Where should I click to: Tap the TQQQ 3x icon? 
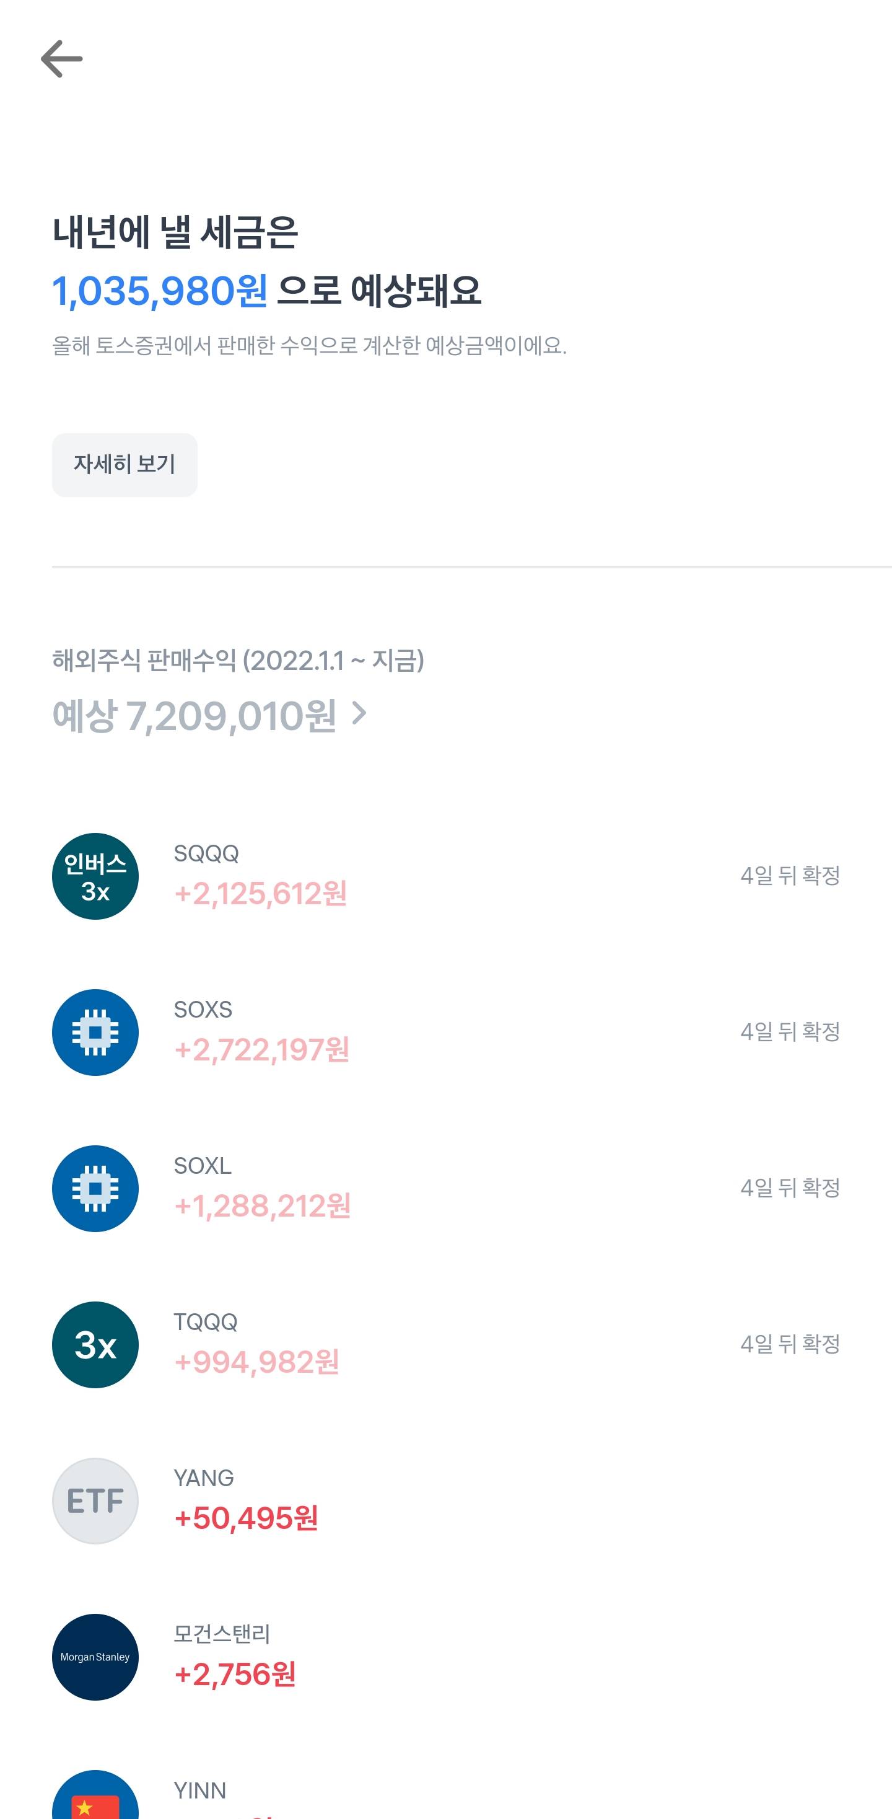coord(95,1344)
